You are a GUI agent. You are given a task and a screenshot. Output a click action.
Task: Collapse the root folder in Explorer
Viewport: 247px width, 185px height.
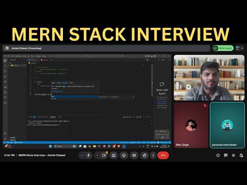10,63
